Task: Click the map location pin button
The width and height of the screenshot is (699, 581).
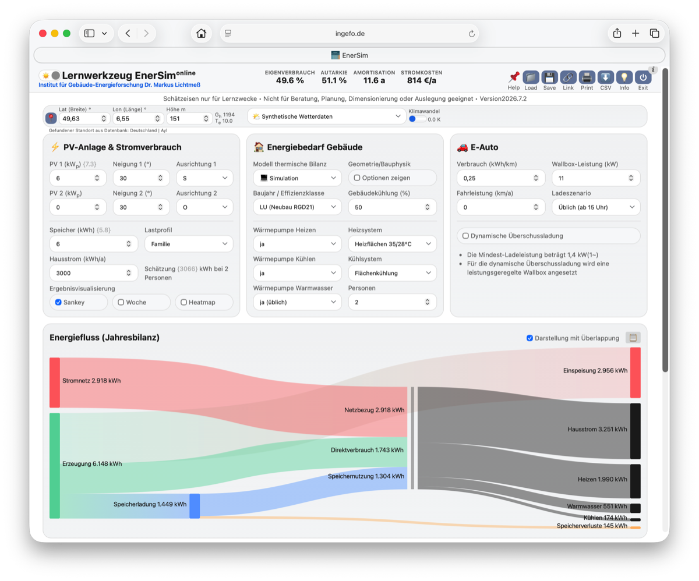Action: click(51, 118)
